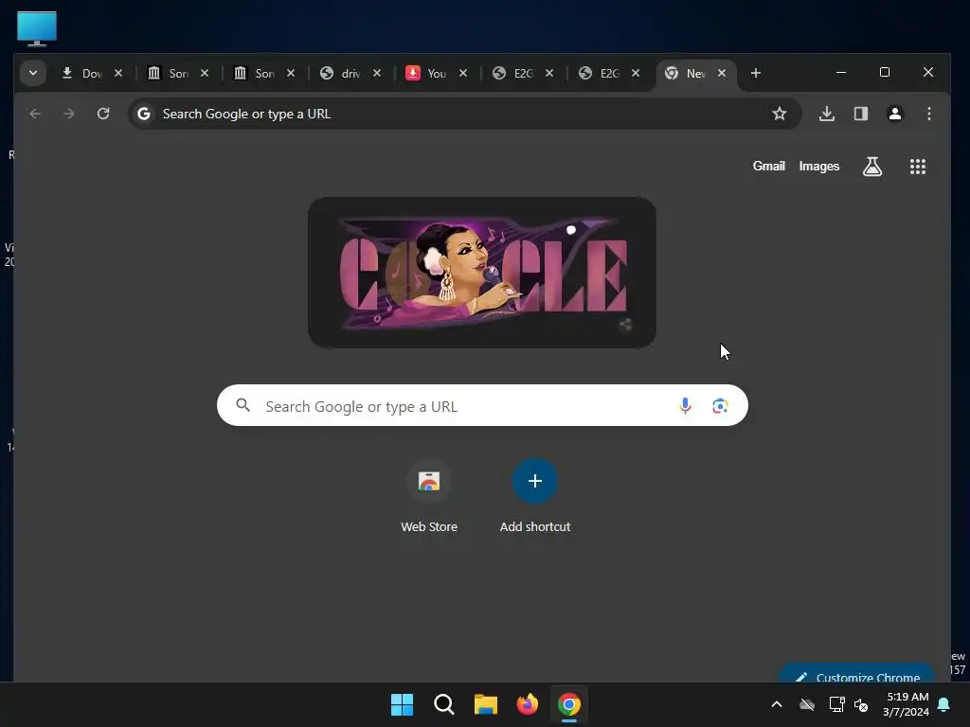The width and height of the screenshot is (970, 727).
Task: Open the muted volume tray icon
Action: [861, 704]
